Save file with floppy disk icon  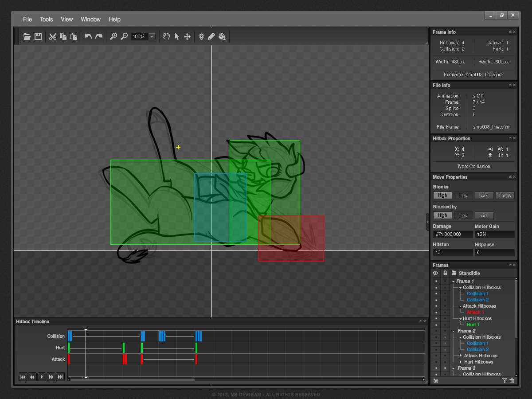pyautogui.click(x=38, y=36)
